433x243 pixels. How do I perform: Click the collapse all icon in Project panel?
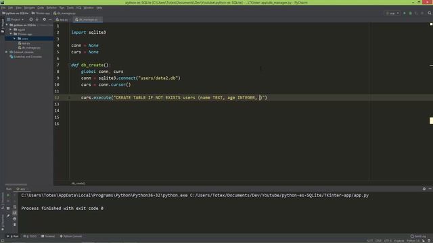(x=37, y=20)
